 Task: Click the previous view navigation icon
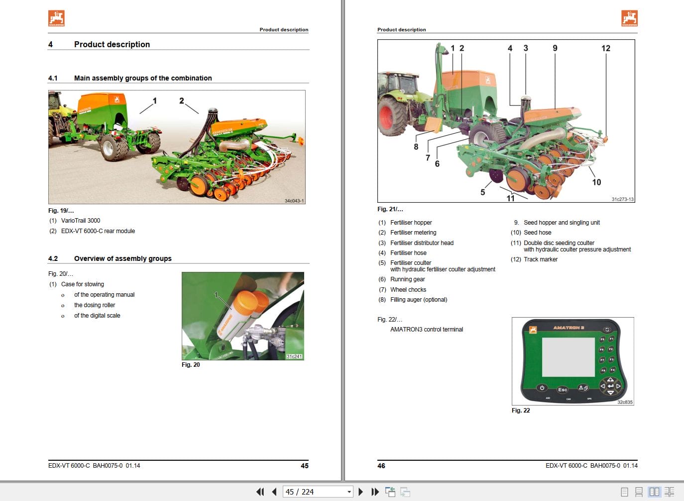click(390, 492)
